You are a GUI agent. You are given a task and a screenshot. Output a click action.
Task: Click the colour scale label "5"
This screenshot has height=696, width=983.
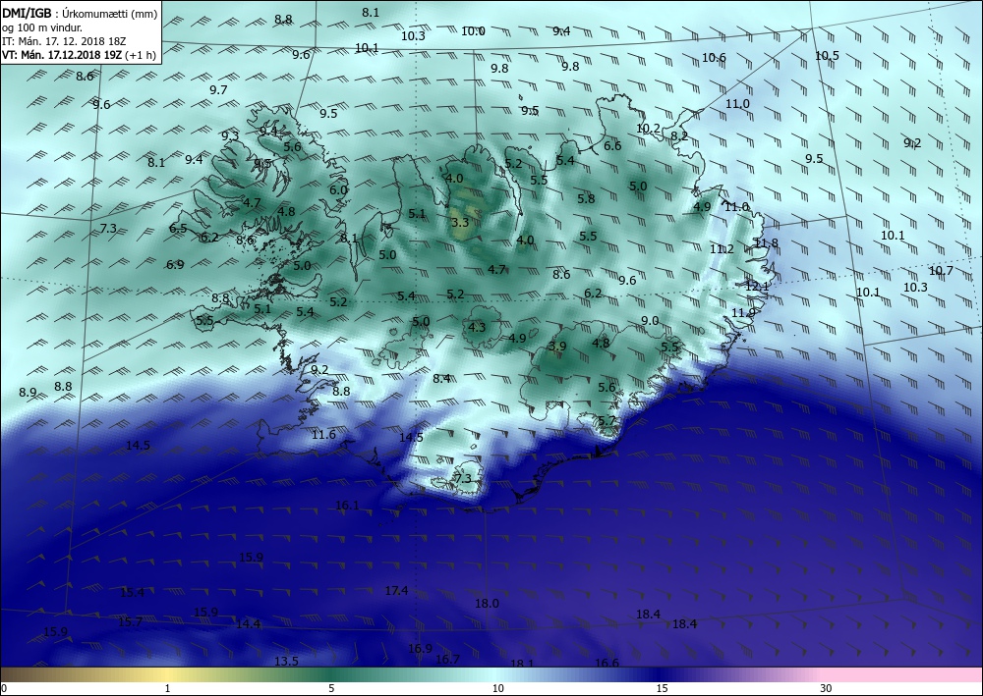(x=331, y=688)
